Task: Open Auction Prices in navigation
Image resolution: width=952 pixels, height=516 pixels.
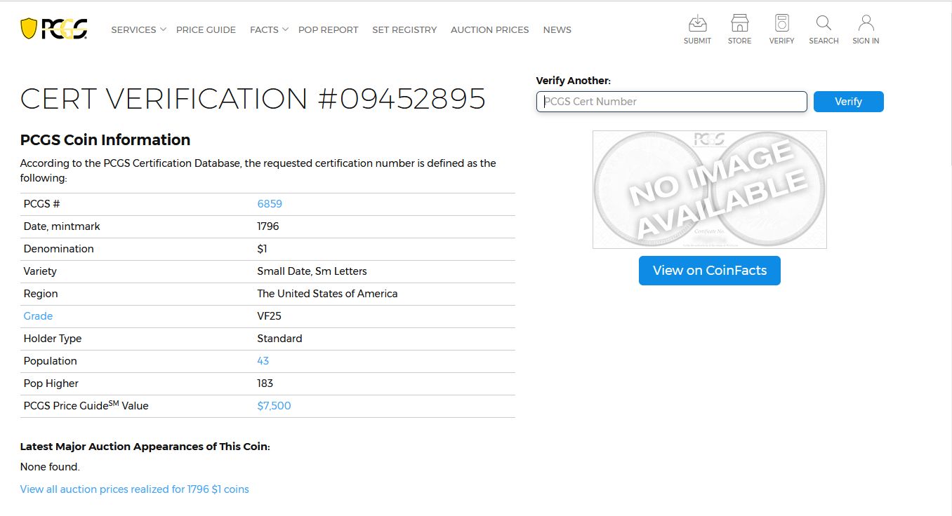Action: click(489, 29)
